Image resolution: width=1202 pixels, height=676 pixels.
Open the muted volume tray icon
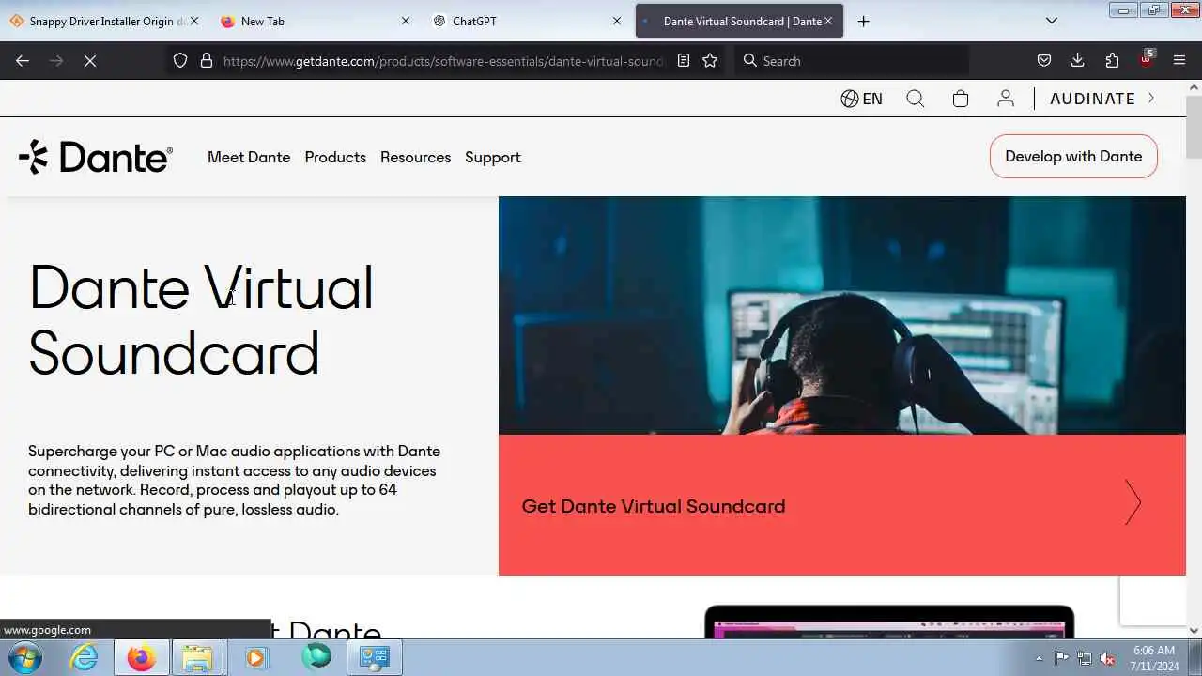1107,658
